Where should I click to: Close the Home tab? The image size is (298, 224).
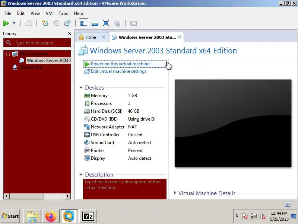click(104, 37)
